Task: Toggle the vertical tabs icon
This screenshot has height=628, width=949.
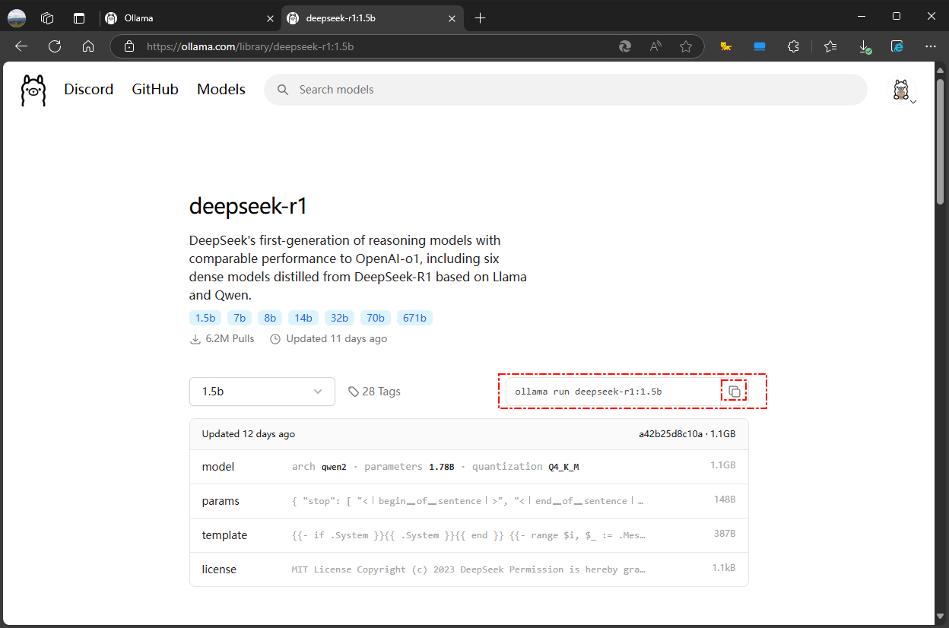Action: pyautogui.click(x=79, y=17)
